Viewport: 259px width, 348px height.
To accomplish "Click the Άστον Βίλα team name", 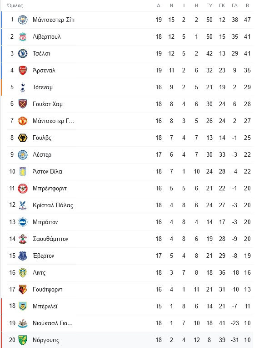I will coord(47,171).
